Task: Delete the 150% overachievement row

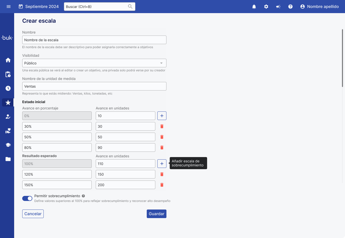Action: tap(162, 185)
